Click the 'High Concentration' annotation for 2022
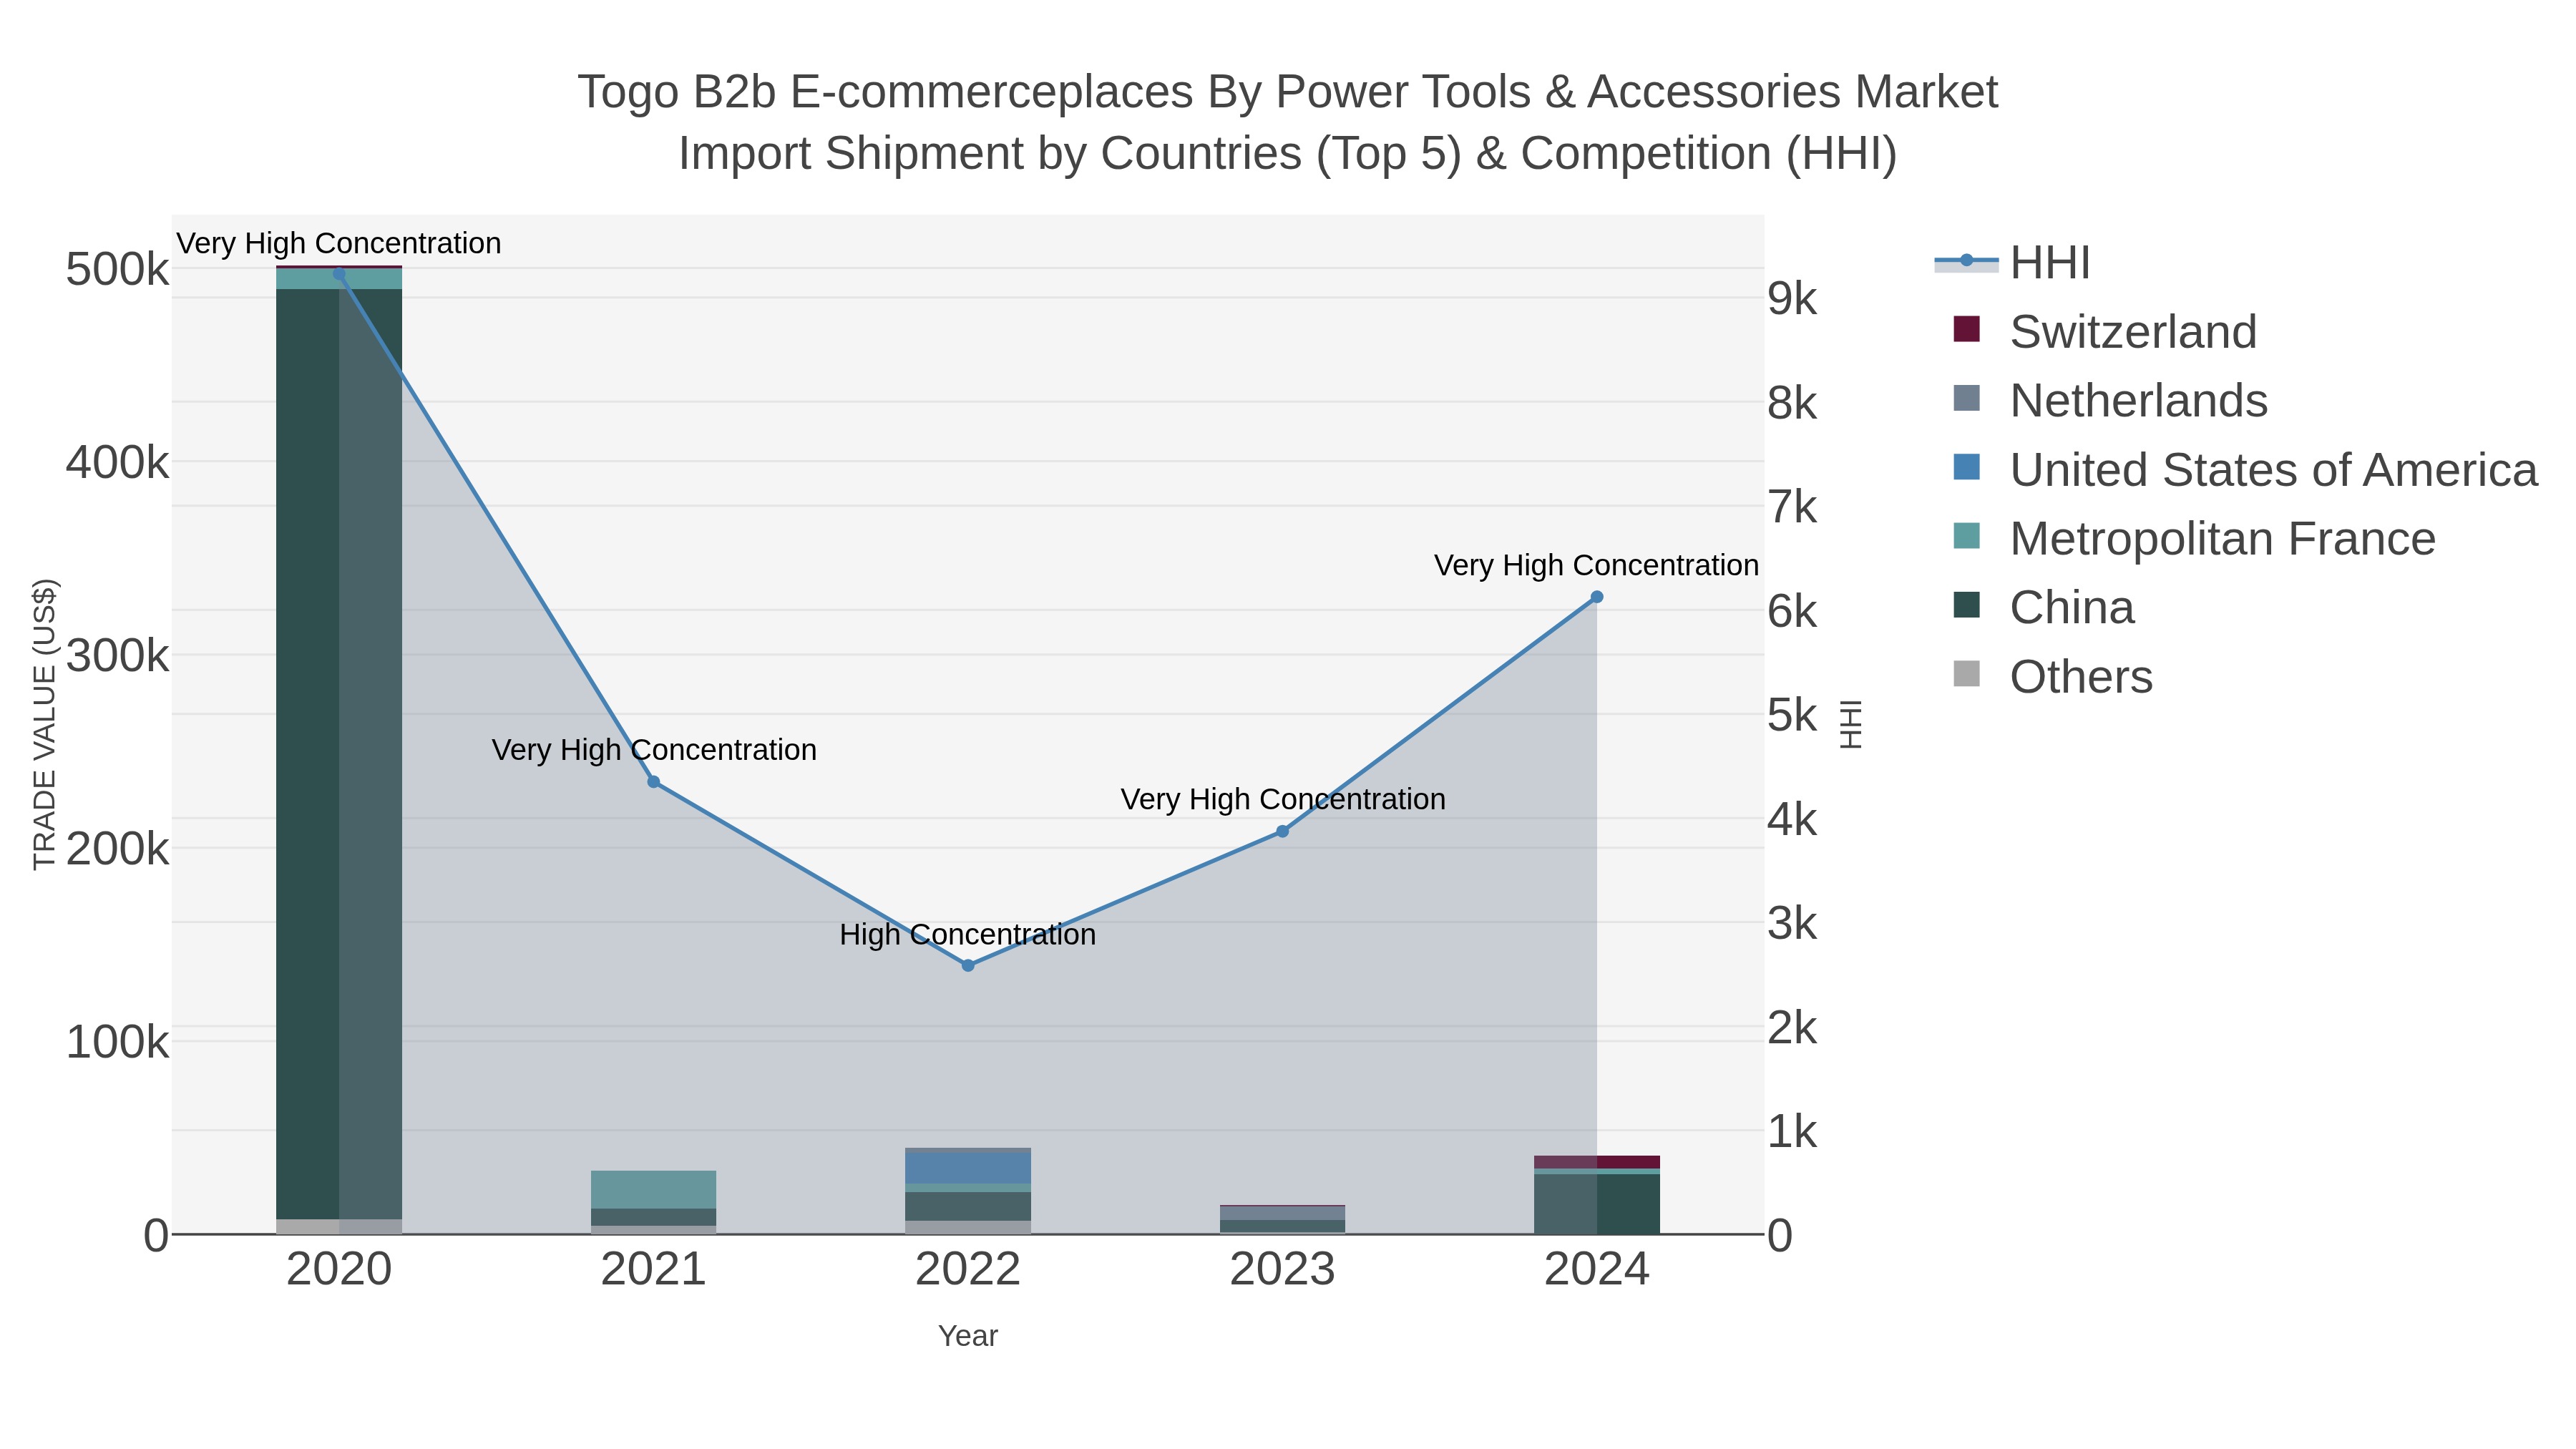 click(x=968, y=934)
